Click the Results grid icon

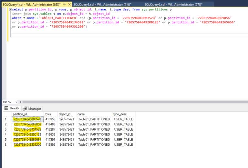pyautogui.click(x=6, y=108)
